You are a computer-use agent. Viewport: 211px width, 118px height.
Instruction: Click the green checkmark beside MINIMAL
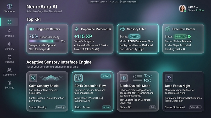tap(189, 36)
